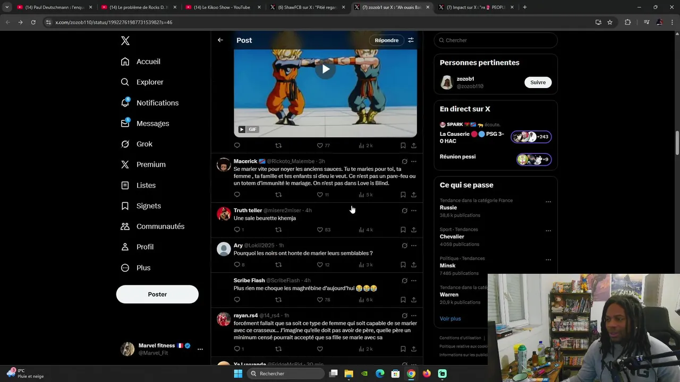Like Macerick's reply with 11 likes

pyautogui.click(x=320, y=195)
